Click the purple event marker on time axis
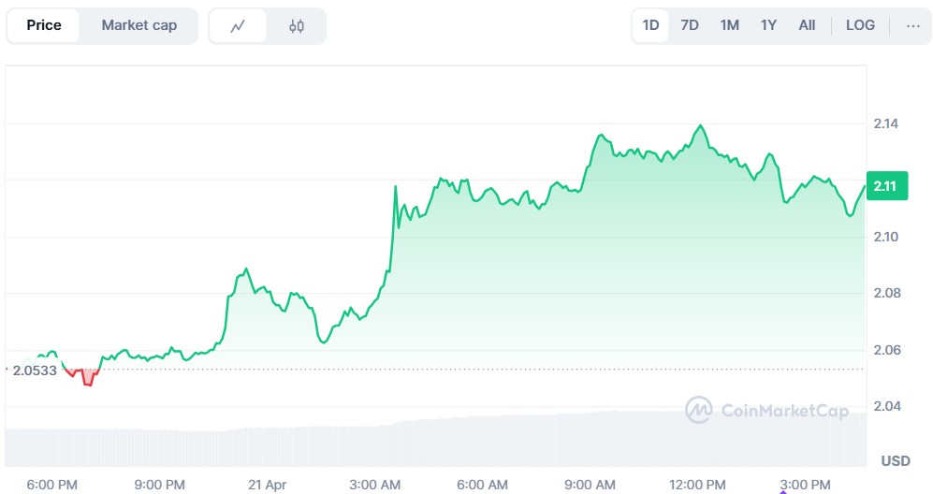This screenshot has height=494, width=933. coord(783,490)
